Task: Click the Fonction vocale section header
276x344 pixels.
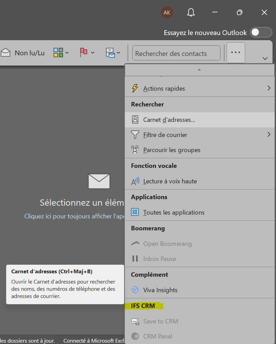Action: [154, 166]
